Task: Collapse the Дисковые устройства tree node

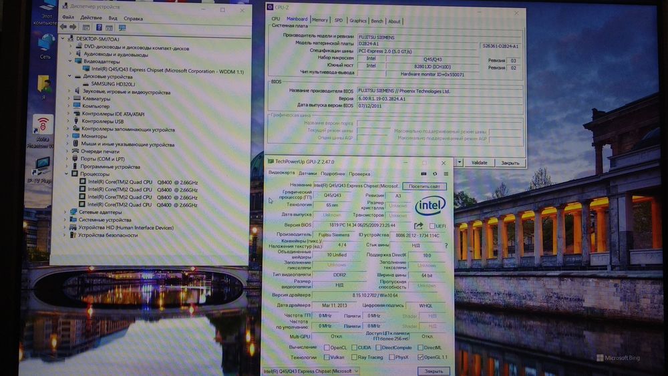Action: click(x=69, y=76)
